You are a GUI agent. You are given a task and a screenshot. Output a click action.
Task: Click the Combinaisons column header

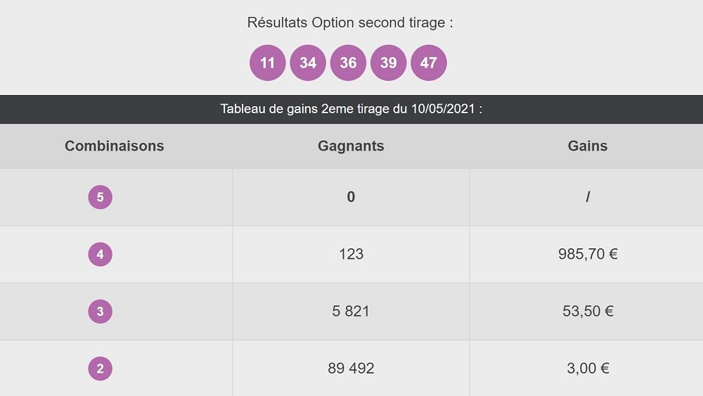115,146
